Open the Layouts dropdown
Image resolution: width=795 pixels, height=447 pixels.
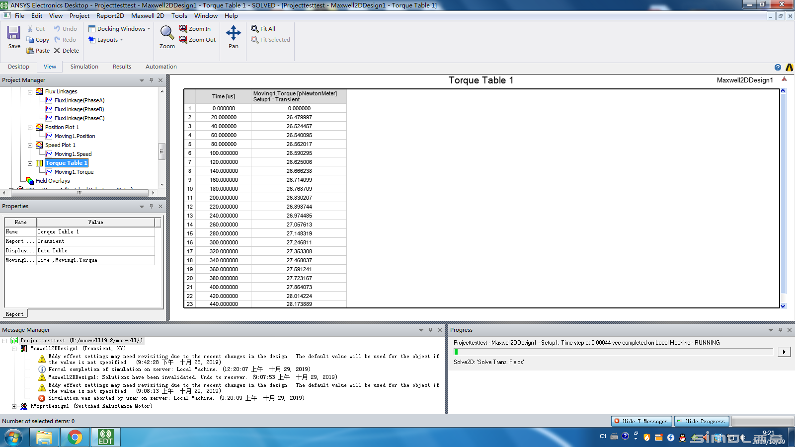(105, 40)
